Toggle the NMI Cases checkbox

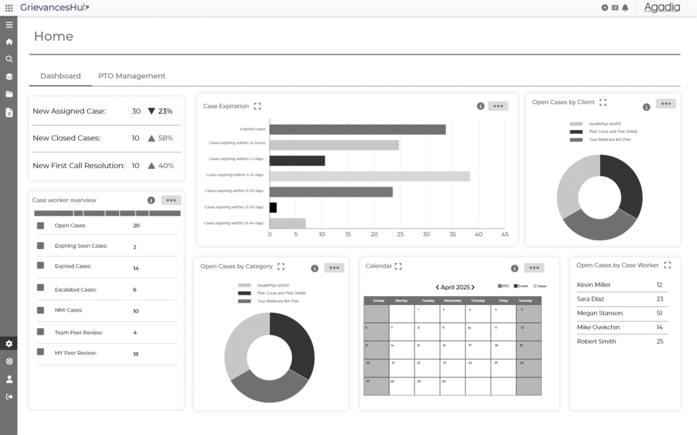point(40,310)
